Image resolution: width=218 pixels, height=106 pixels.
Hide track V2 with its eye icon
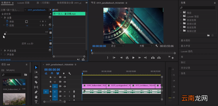(x=65, y=82)
